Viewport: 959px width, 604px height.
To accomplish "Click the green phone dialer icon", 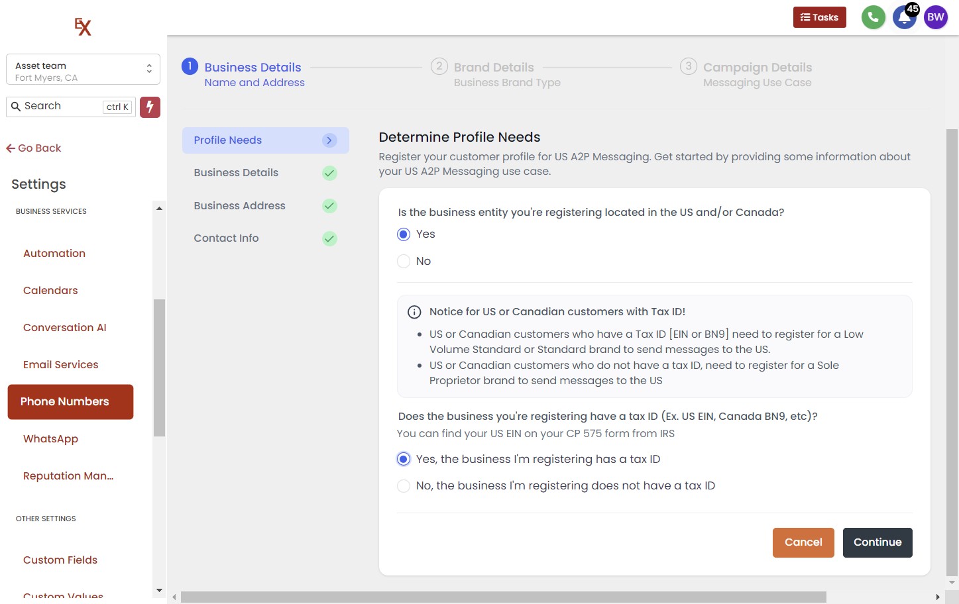I will coord(873,17).
